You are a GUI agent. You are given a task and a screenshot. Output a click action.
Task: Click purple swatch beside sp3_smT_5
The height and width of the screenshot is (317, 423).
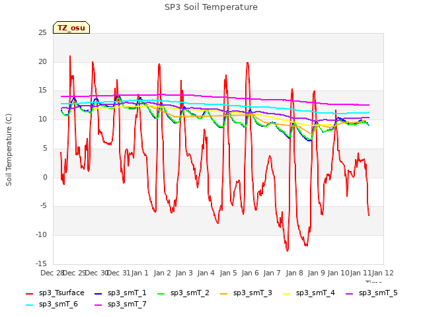350,293
